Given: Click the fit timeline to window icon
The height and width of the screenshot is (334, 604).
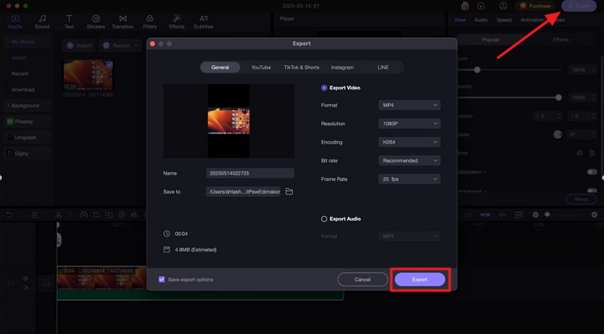Looking at the screenshot, I should [x=519, y=215].
